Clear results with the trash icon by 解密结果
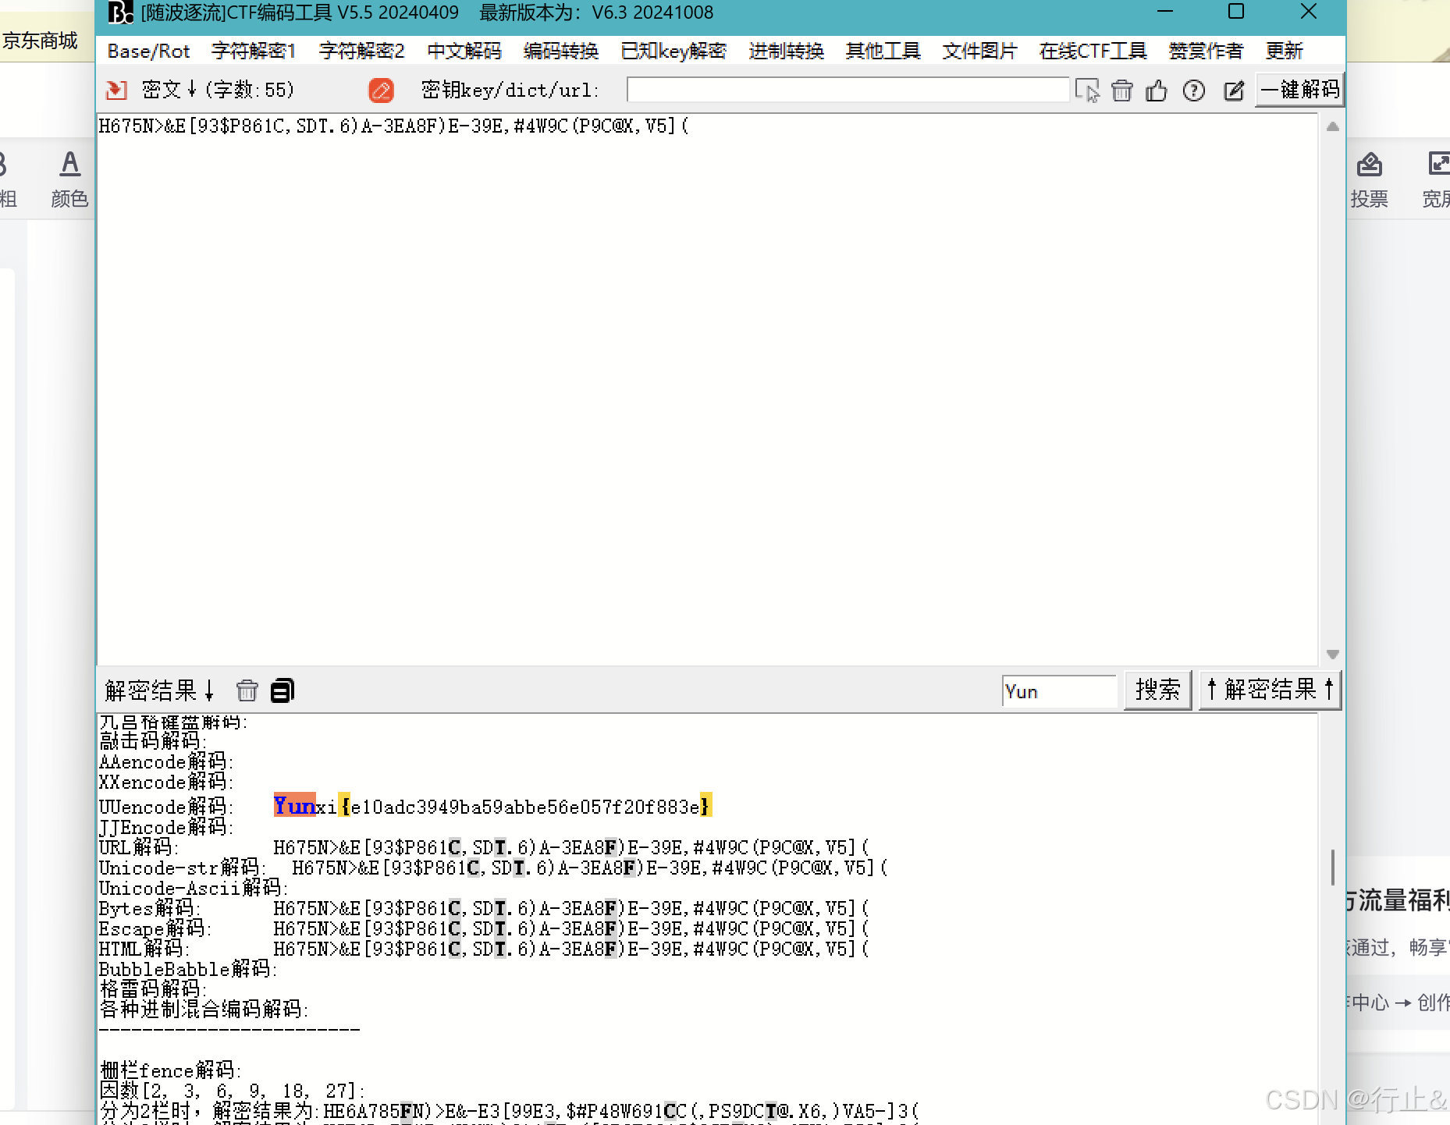This screenshot has width=1450, height=1125. (x=247, y=690)
